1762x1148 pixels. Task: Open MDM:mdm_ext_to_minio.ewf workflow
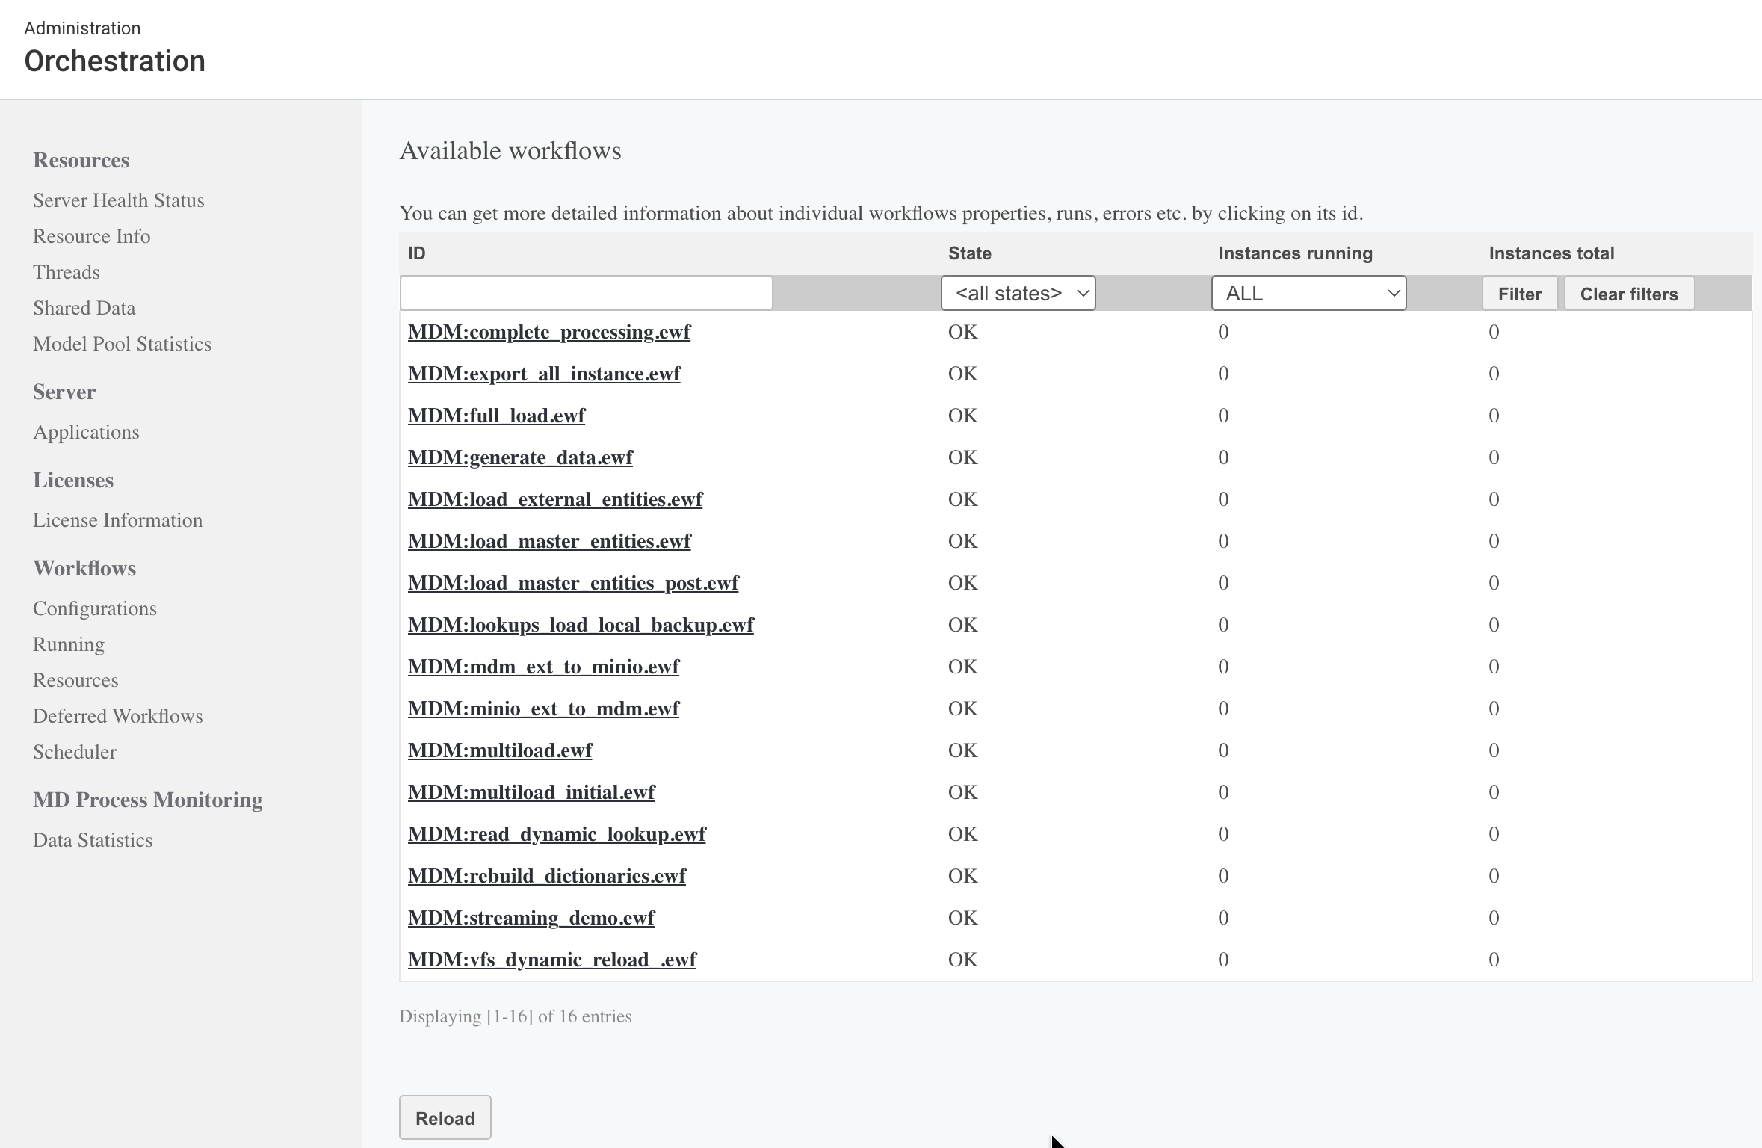pos(543,667)
